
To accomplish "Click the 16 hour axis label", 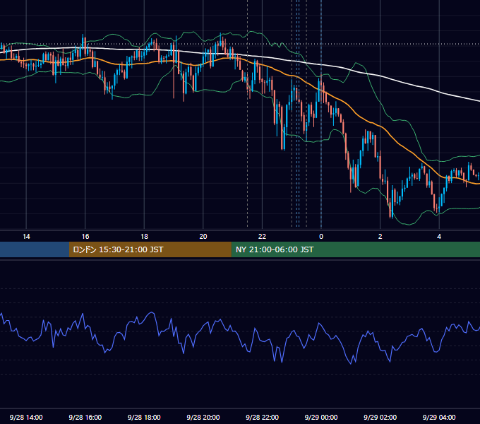I will (85, 237).
